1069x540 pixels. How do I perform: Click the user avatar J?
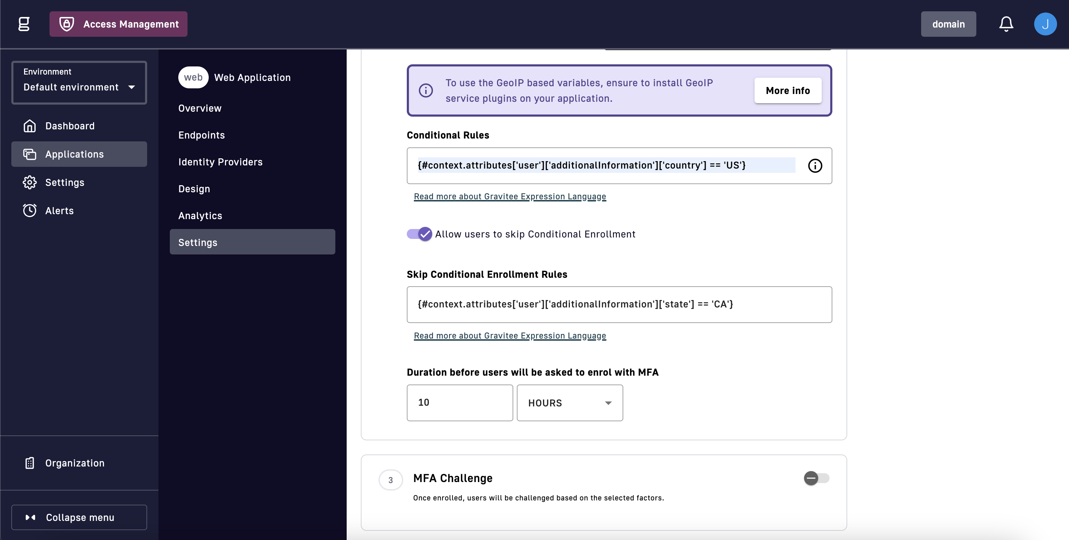click(x=1045, y=24)
